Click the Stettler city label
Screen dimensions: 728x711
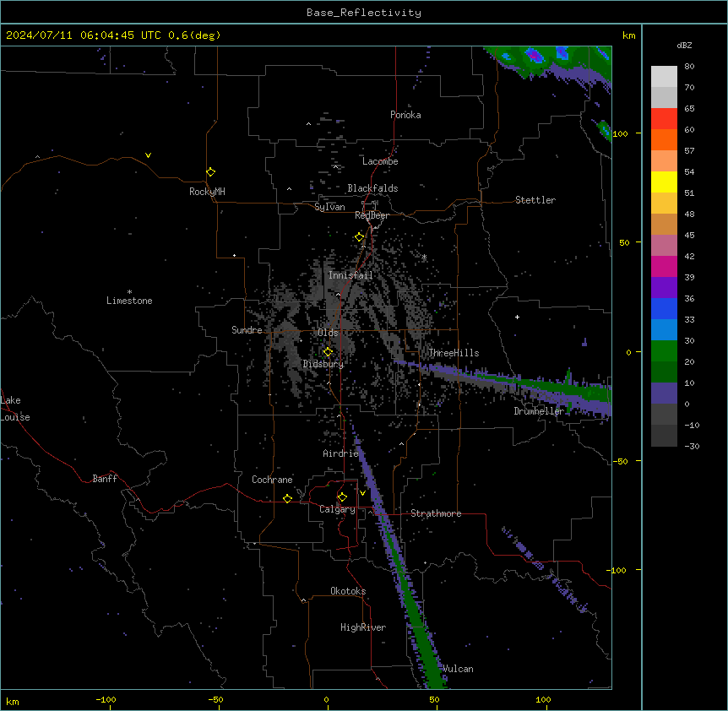click(535, 200)
